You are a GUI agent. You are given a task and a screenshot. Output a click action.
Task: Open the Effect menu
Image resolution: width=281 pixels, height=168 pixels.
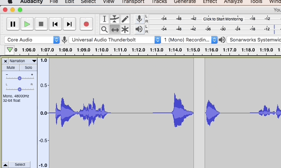pos(210,1)
